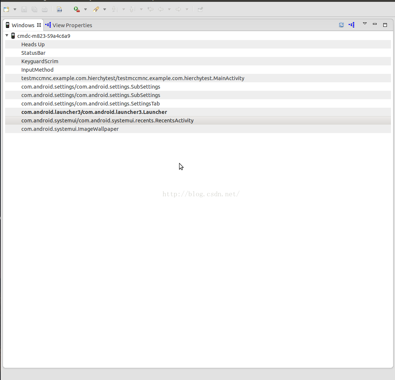The height and width of the screenshot is (380, 395).
Task: Open the Previous Annotation dropdown arrow
Action: click(141, 10)
